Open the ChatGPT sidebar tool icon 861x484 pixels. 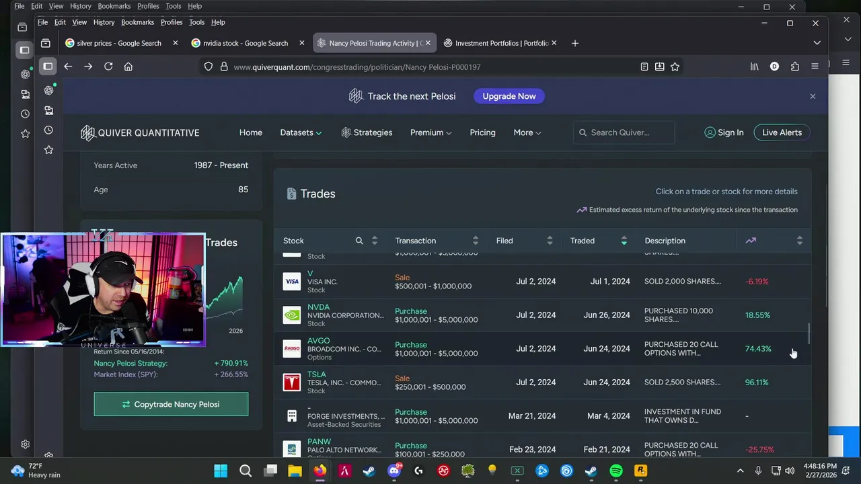(48, 90)
